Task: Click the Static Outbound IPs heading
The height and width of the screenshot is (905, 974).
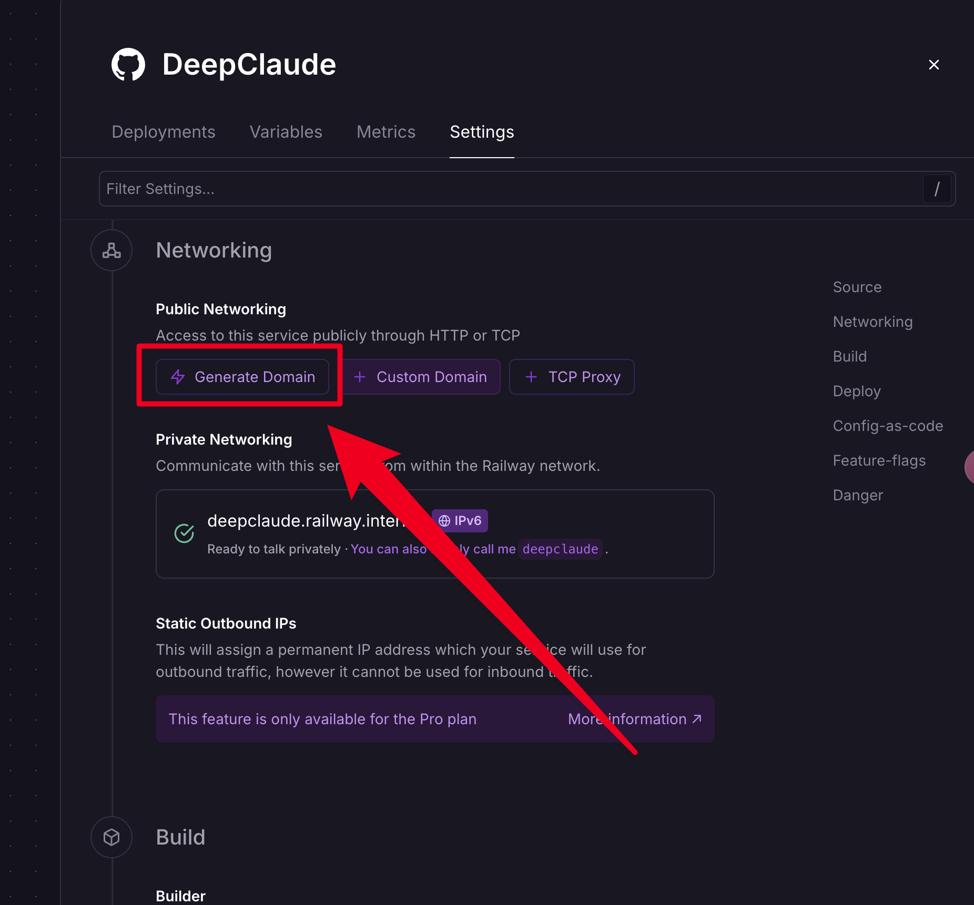Action: [x=226, y=623]
